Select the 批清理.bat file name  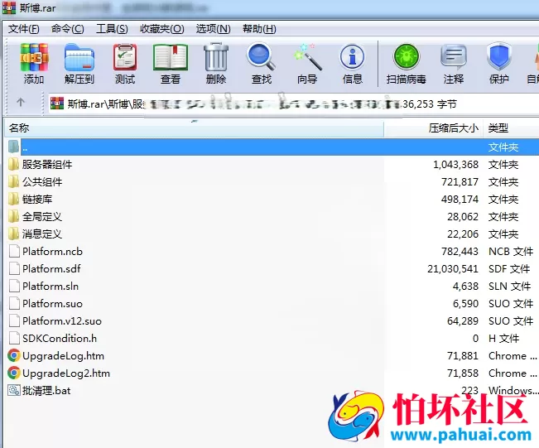pyautogui.click(x=46, y=391)
